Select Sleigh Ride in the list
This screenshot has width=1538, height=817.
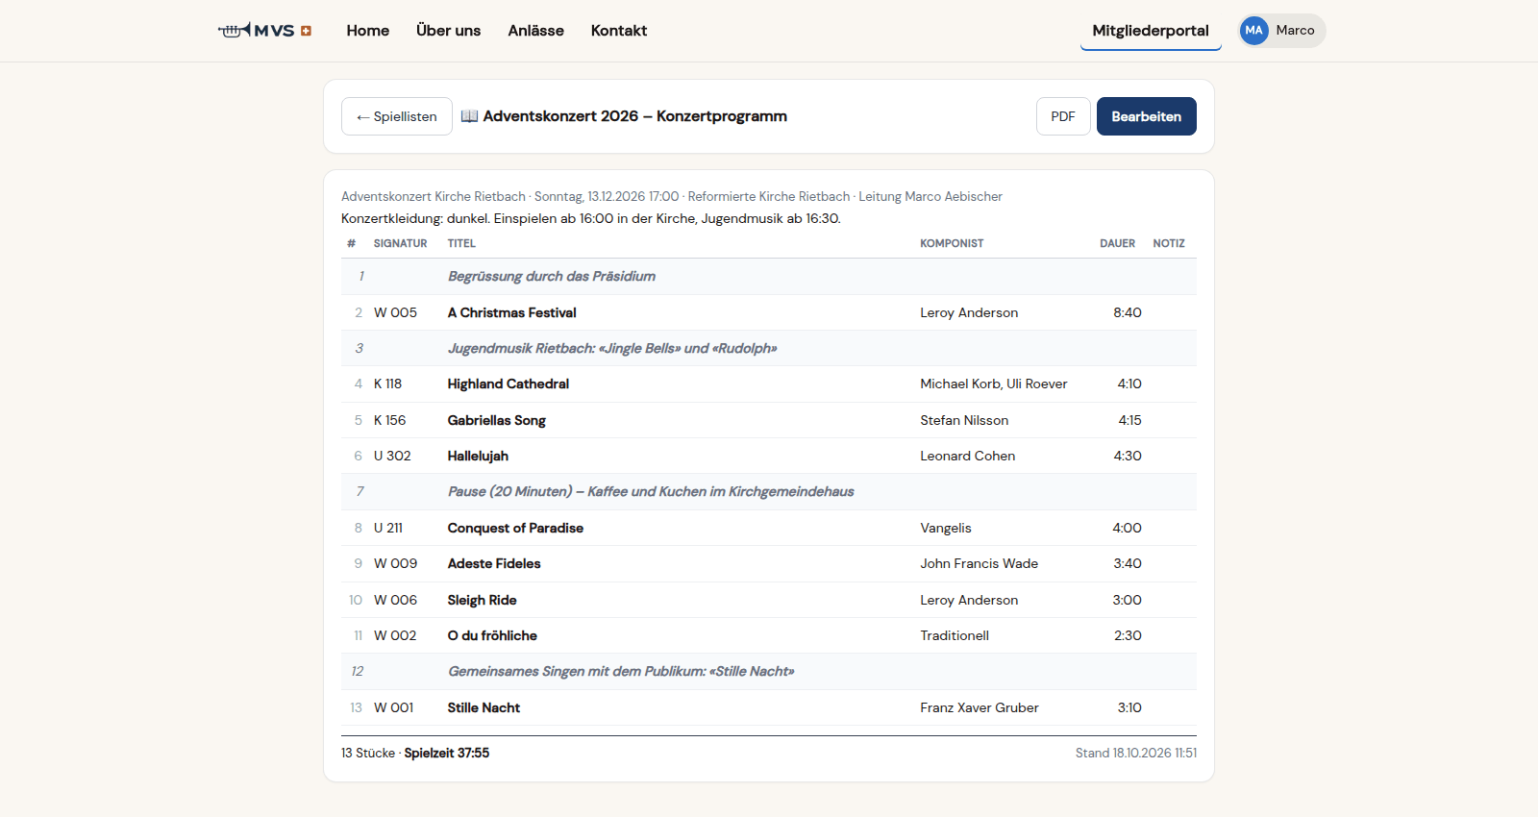coord(482,600)
